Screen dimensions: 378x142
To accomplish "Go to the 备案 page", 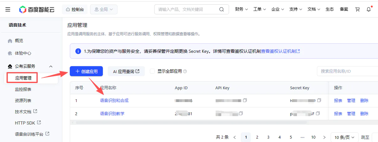I will pos(344,9).
